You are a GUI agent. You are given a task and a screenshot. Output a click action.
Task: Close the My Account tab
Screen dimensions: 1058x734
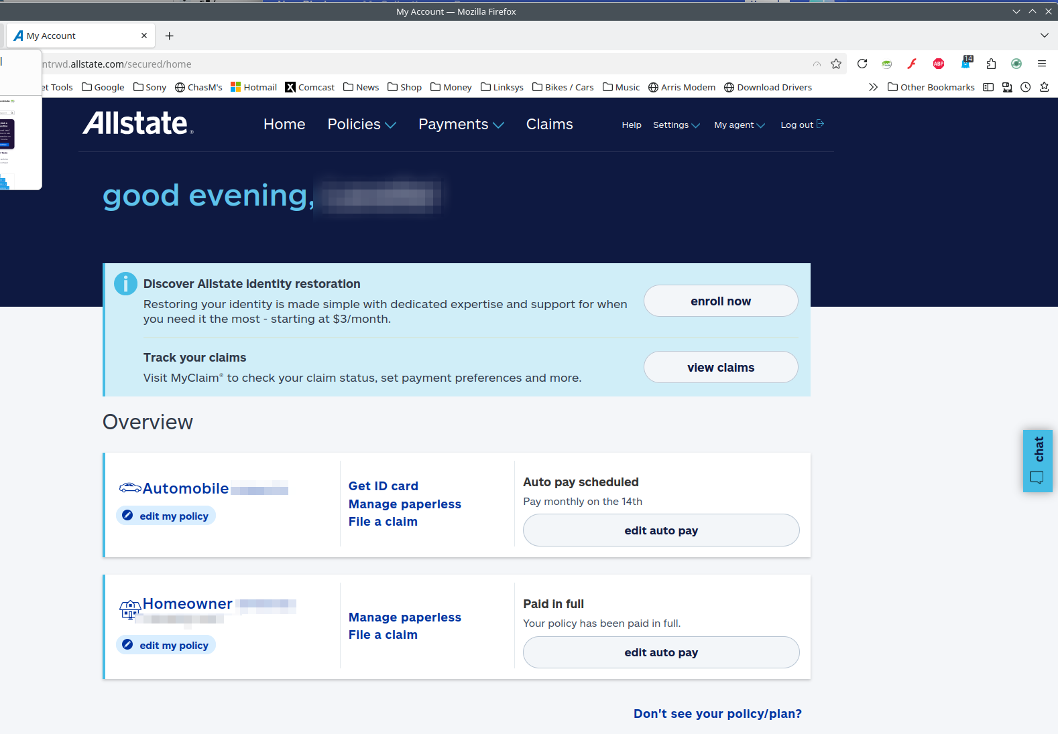tap(144, 35)
